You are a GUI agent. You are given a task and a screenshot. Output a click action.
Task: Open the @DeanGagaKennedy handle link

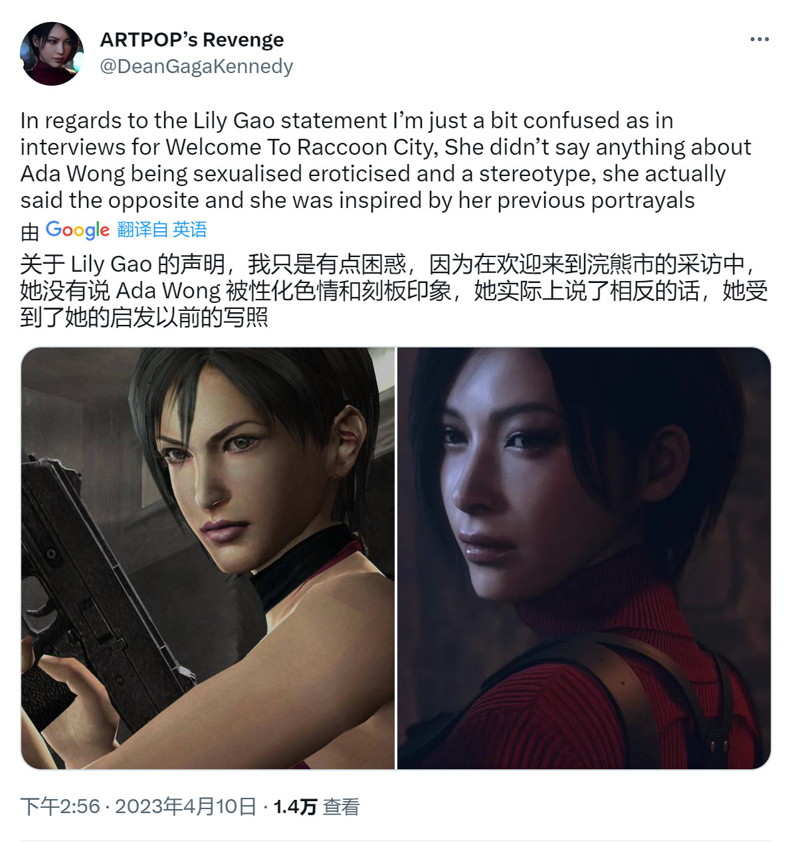(x=197, y=66)
